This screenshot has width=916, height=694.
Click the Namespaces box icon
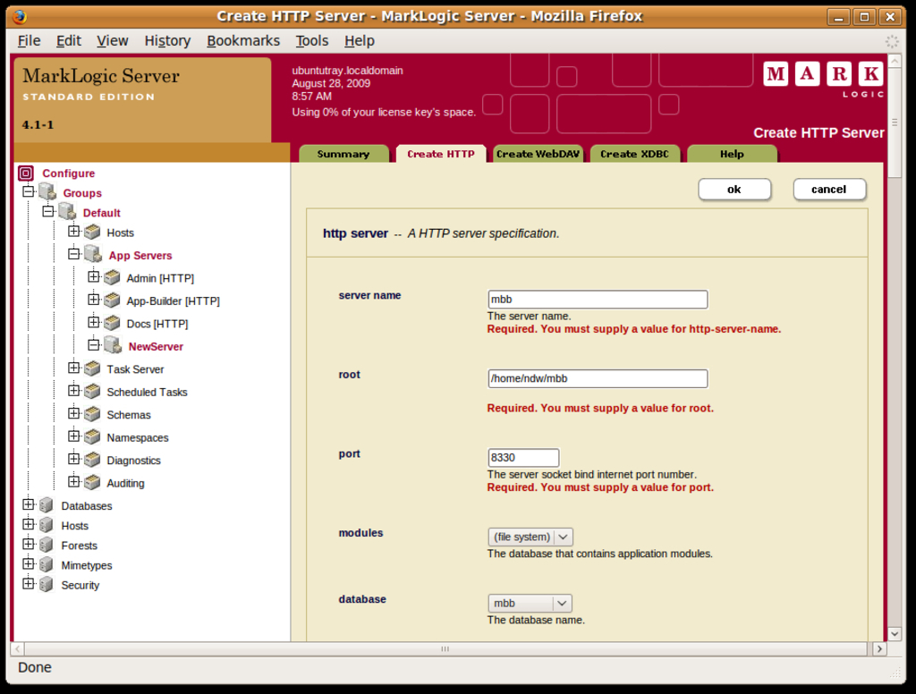(92, 437)
